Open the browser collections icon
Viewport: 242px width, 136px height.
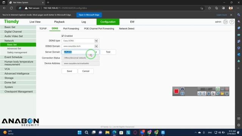pos(216,8)
